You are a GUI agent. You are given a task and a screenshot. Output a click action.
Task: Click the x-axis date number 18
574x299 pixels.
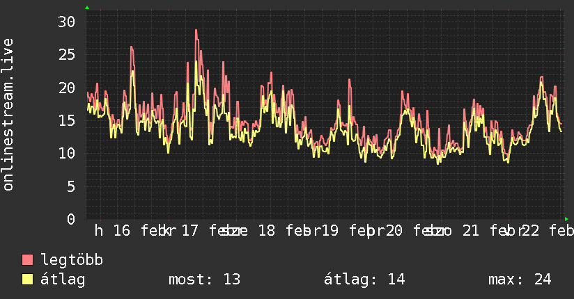[267, 231]
